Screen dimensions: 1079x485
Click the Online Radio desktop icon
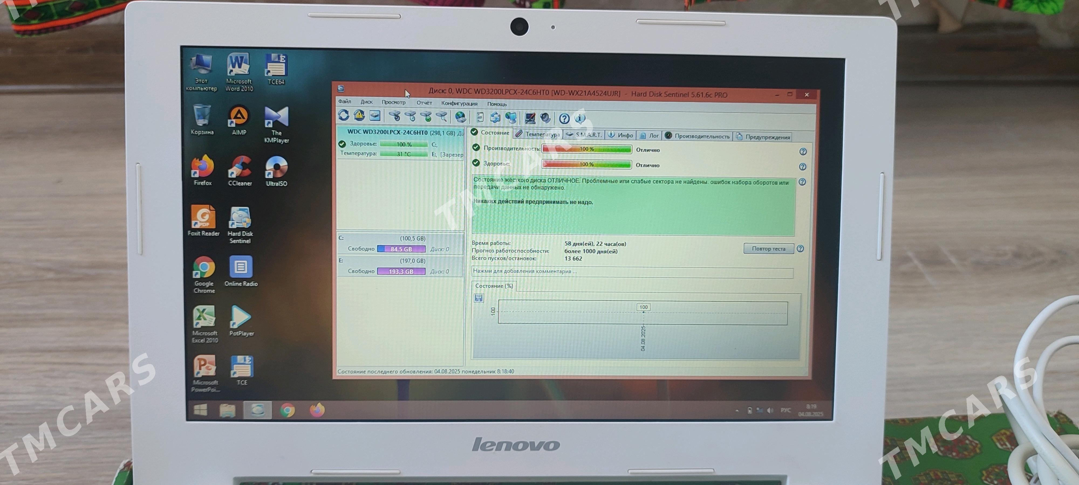pyautogui.click(x=241, y=271)
